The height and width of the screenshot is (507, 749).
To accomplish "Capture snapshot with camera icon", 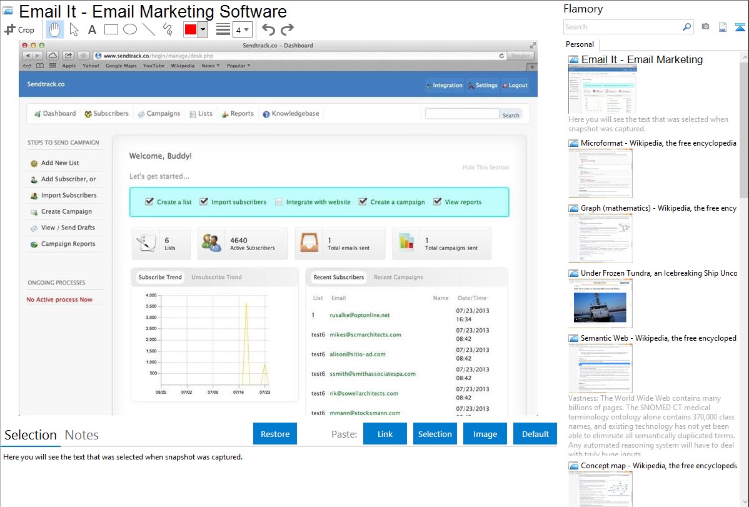I will pyautogui.click(x=705, y=27).
